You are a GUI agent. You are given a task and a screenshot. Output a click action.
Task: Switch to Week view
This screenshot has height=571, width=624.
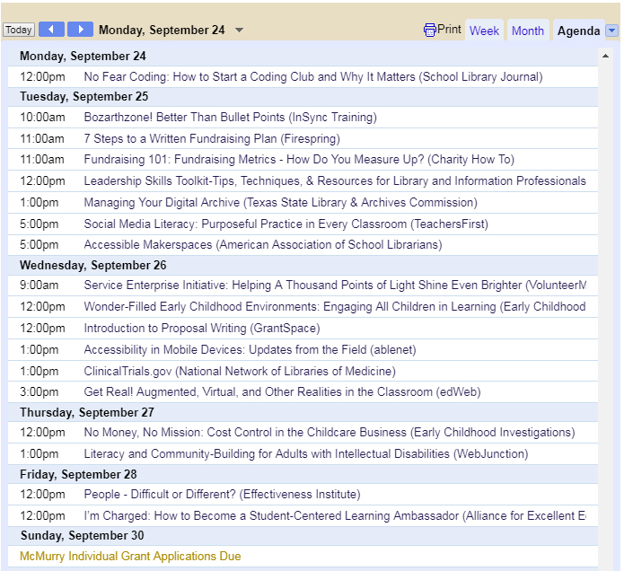484,31
